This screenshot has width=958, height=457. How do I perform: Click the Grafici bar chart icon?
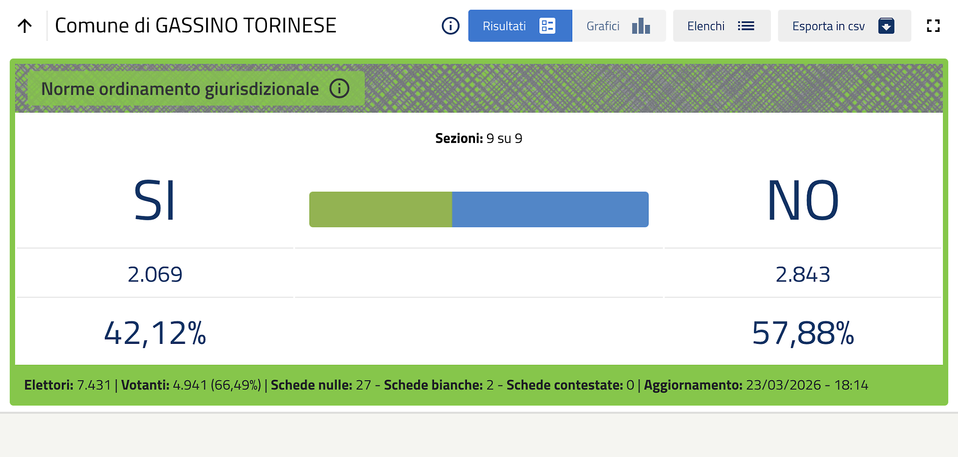(641, 26)
